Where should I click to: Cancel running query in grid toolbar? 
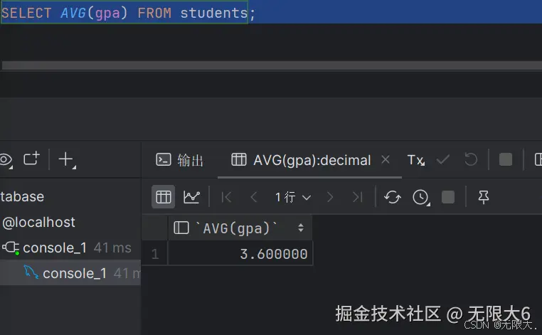coord(448,197)
